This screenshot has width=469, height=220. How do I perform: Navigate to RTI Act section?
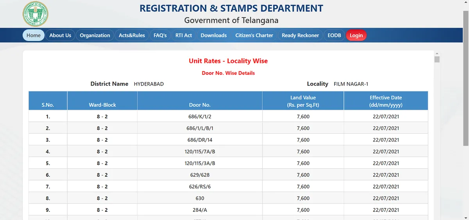point(184,35)
